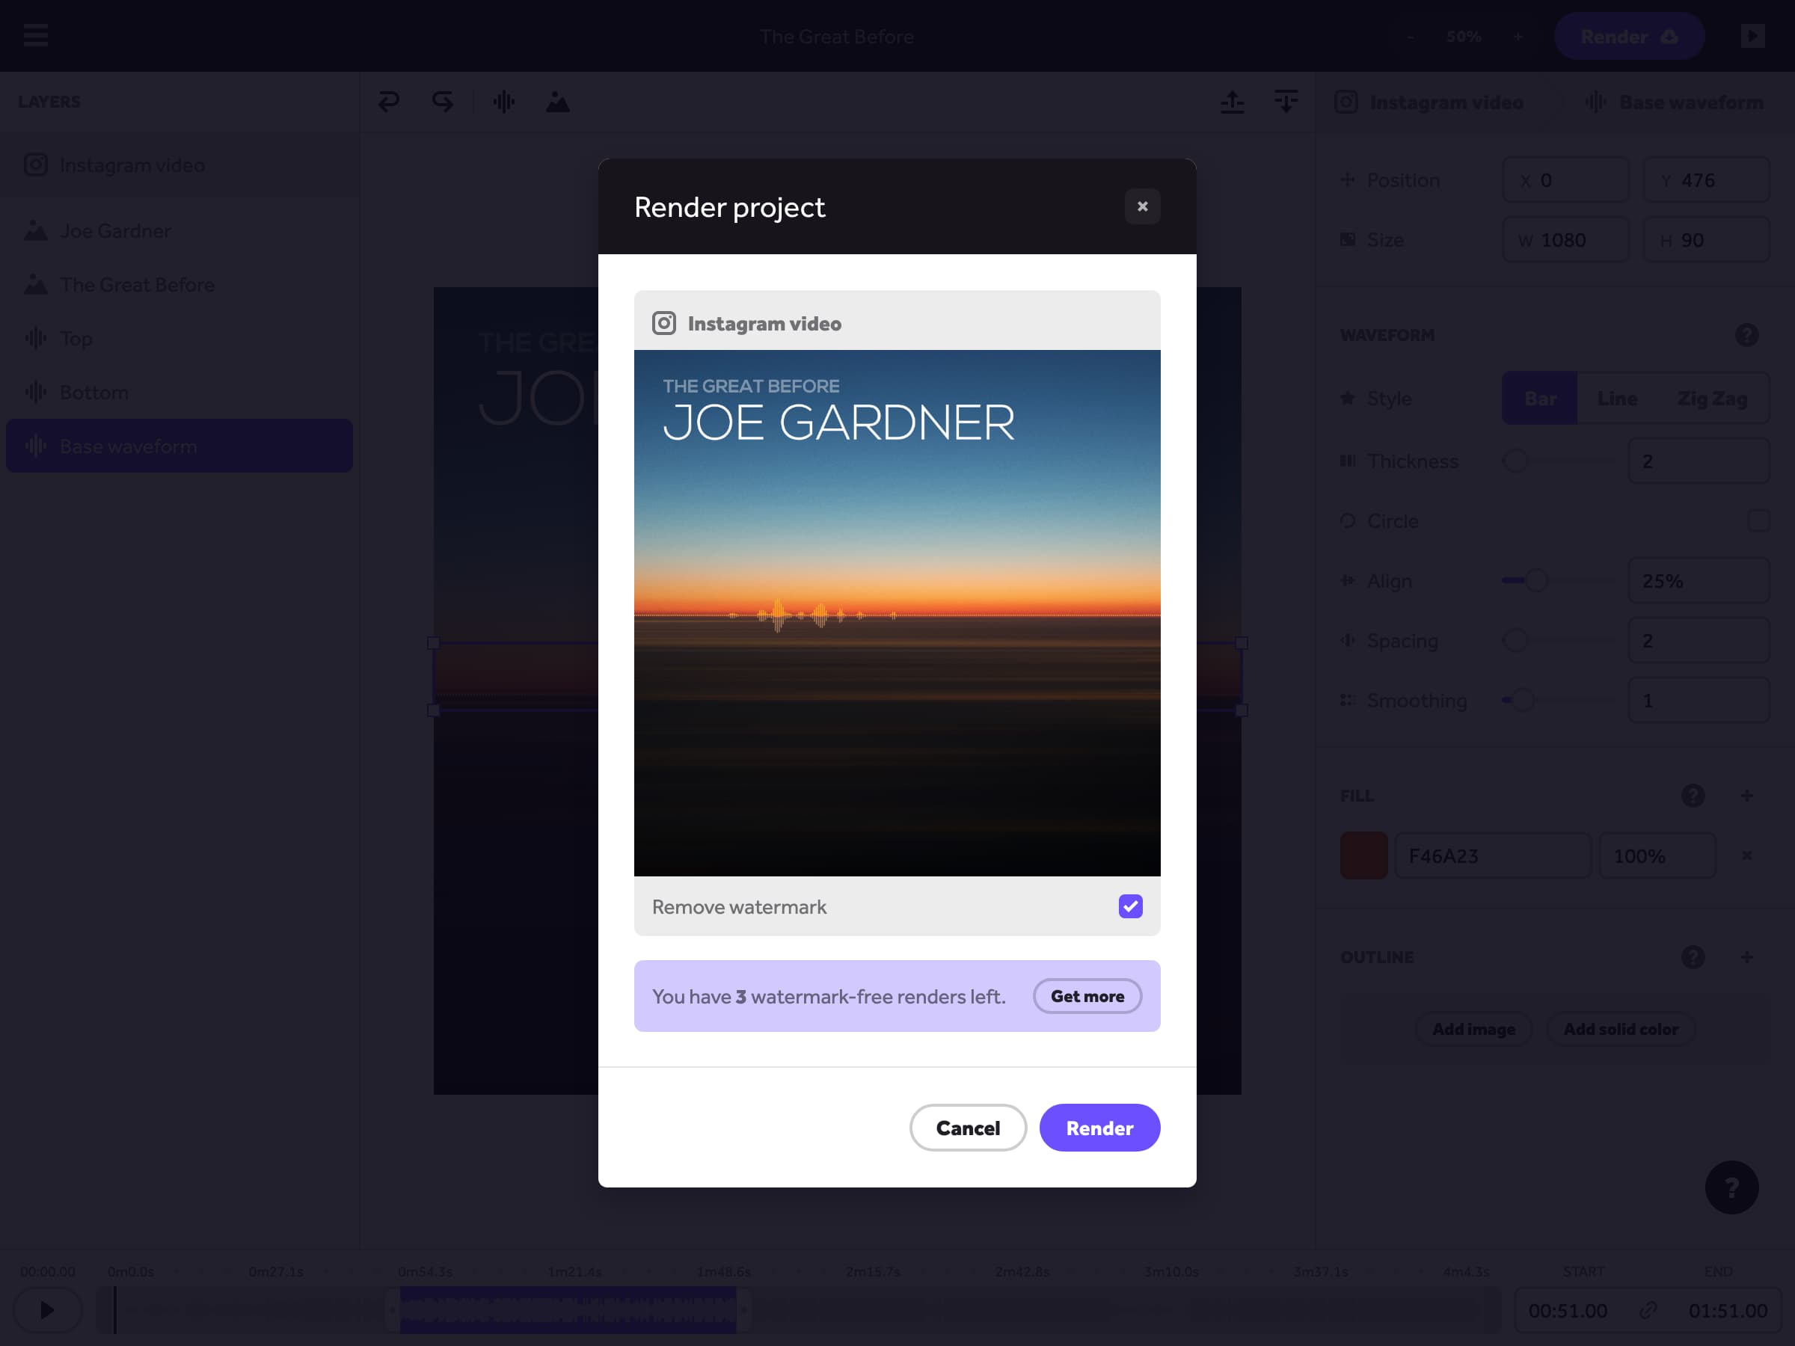Click Get more renders button
This screenshot has width=1795, height=1346.
pyautogui.click(x=1087, y=996)
